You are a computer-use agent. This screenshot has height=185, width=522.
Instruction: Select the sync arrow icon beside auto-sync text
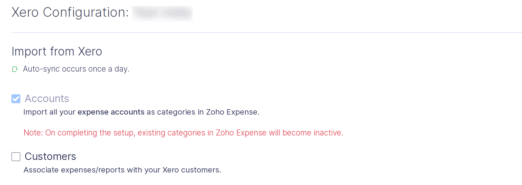coord(15,69)
